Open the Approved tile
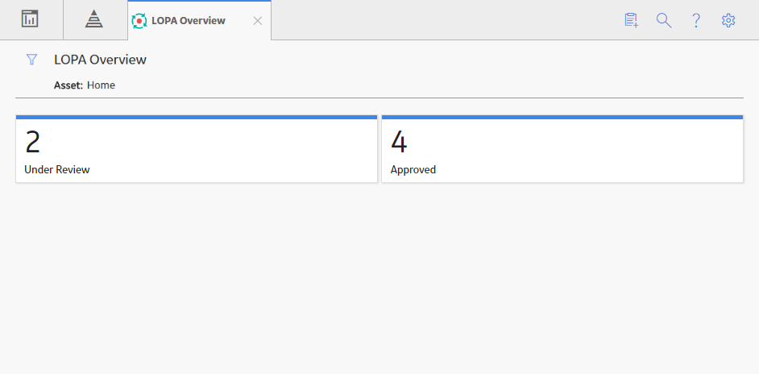The height and width of the screenshot is (374, 759). pos(562,149)
